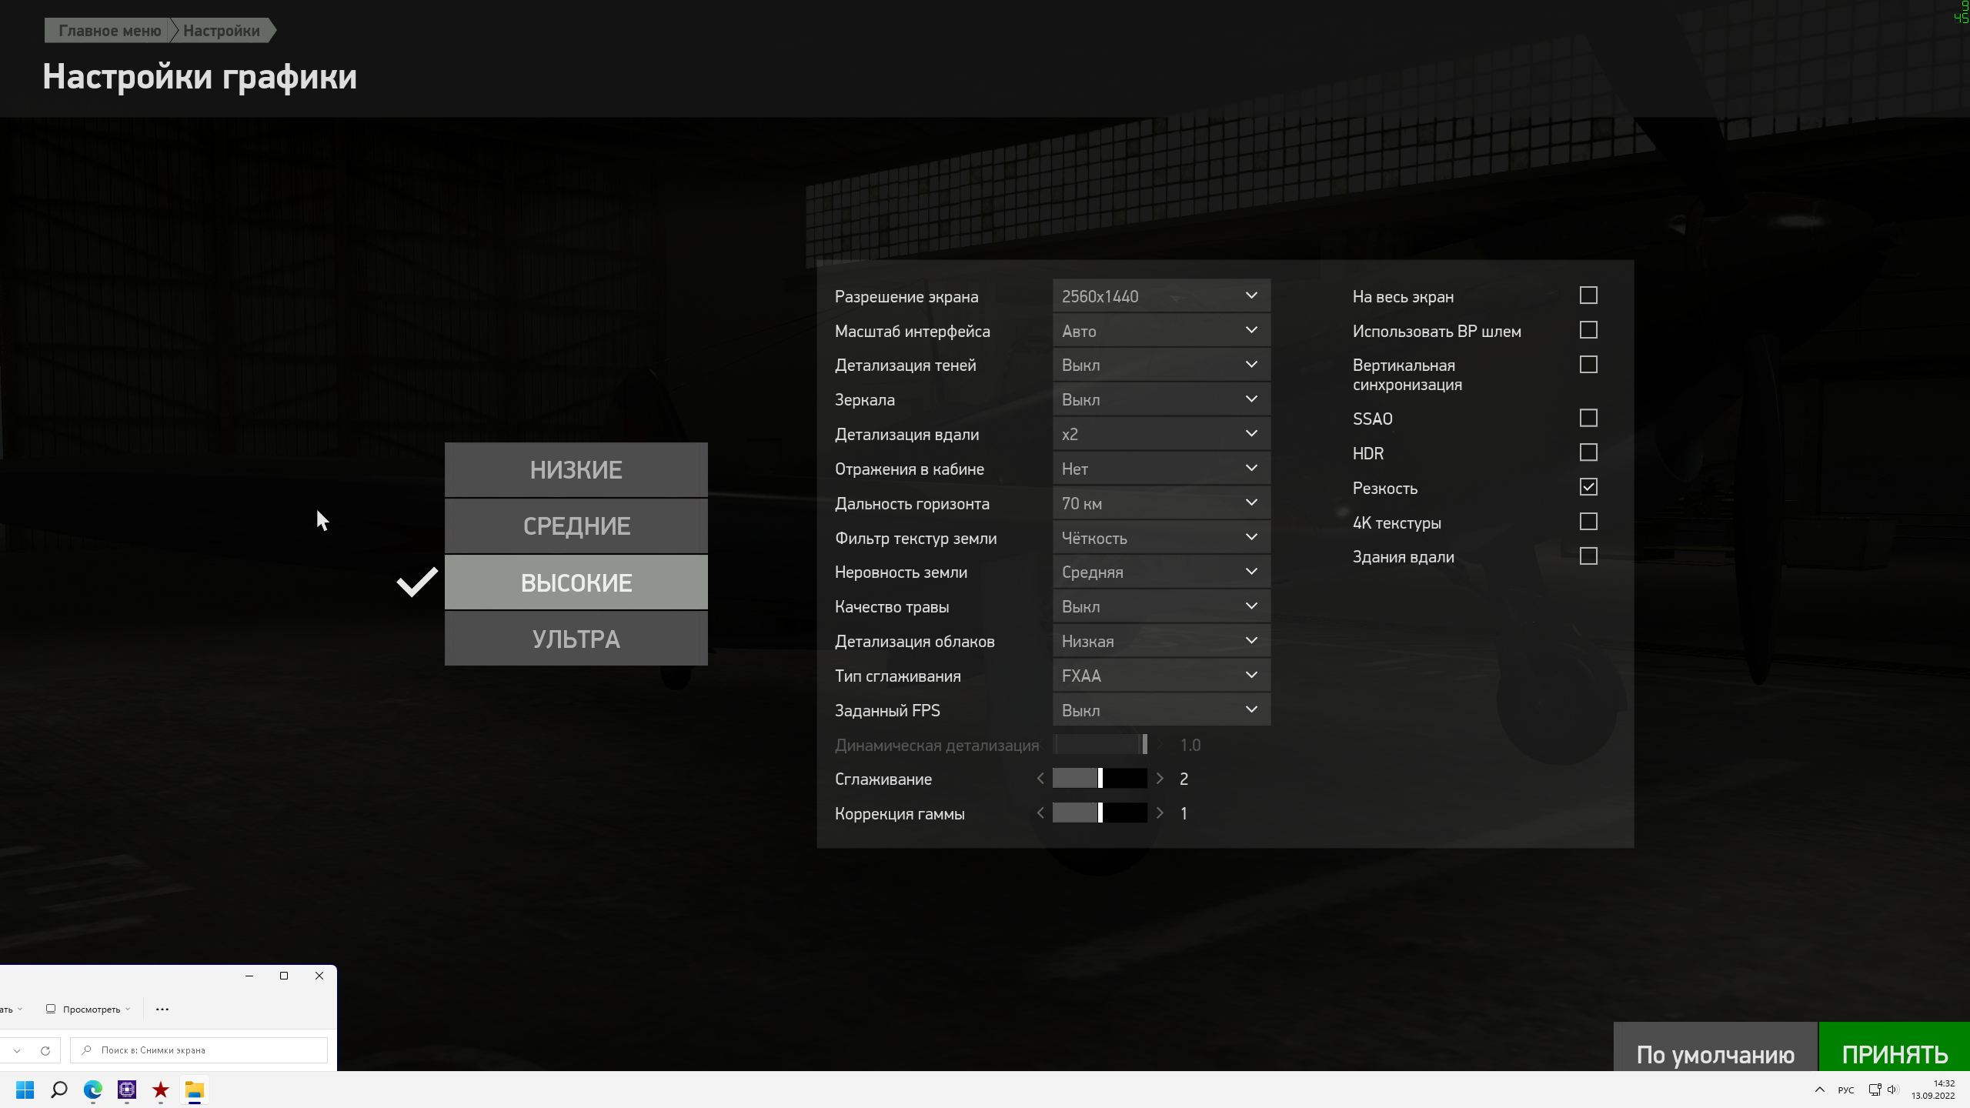Click the right arrow of Сглаживание slider
The height and width of the screenshot is (1108, 1970).
(x=1160, y=779)
